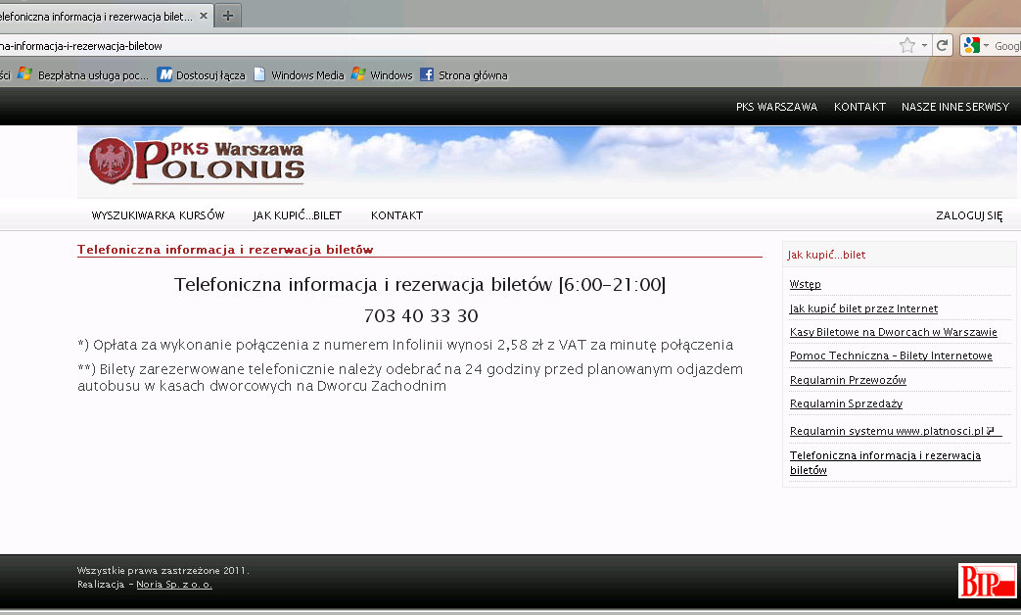Click ZALOGUJ SIĘ to log in
The width and height of the screenshot is (1021, 615).
coord(969,215)
